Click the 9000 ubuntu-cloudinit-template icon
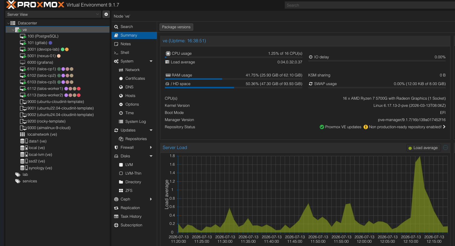Viewport: 455px width, 246px height. coord(23,102)
